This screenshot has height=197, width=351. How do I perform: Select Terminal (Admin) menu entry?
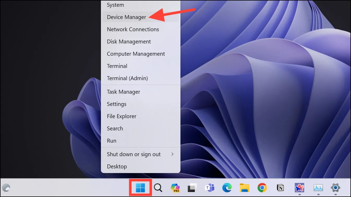coord(127,78)
